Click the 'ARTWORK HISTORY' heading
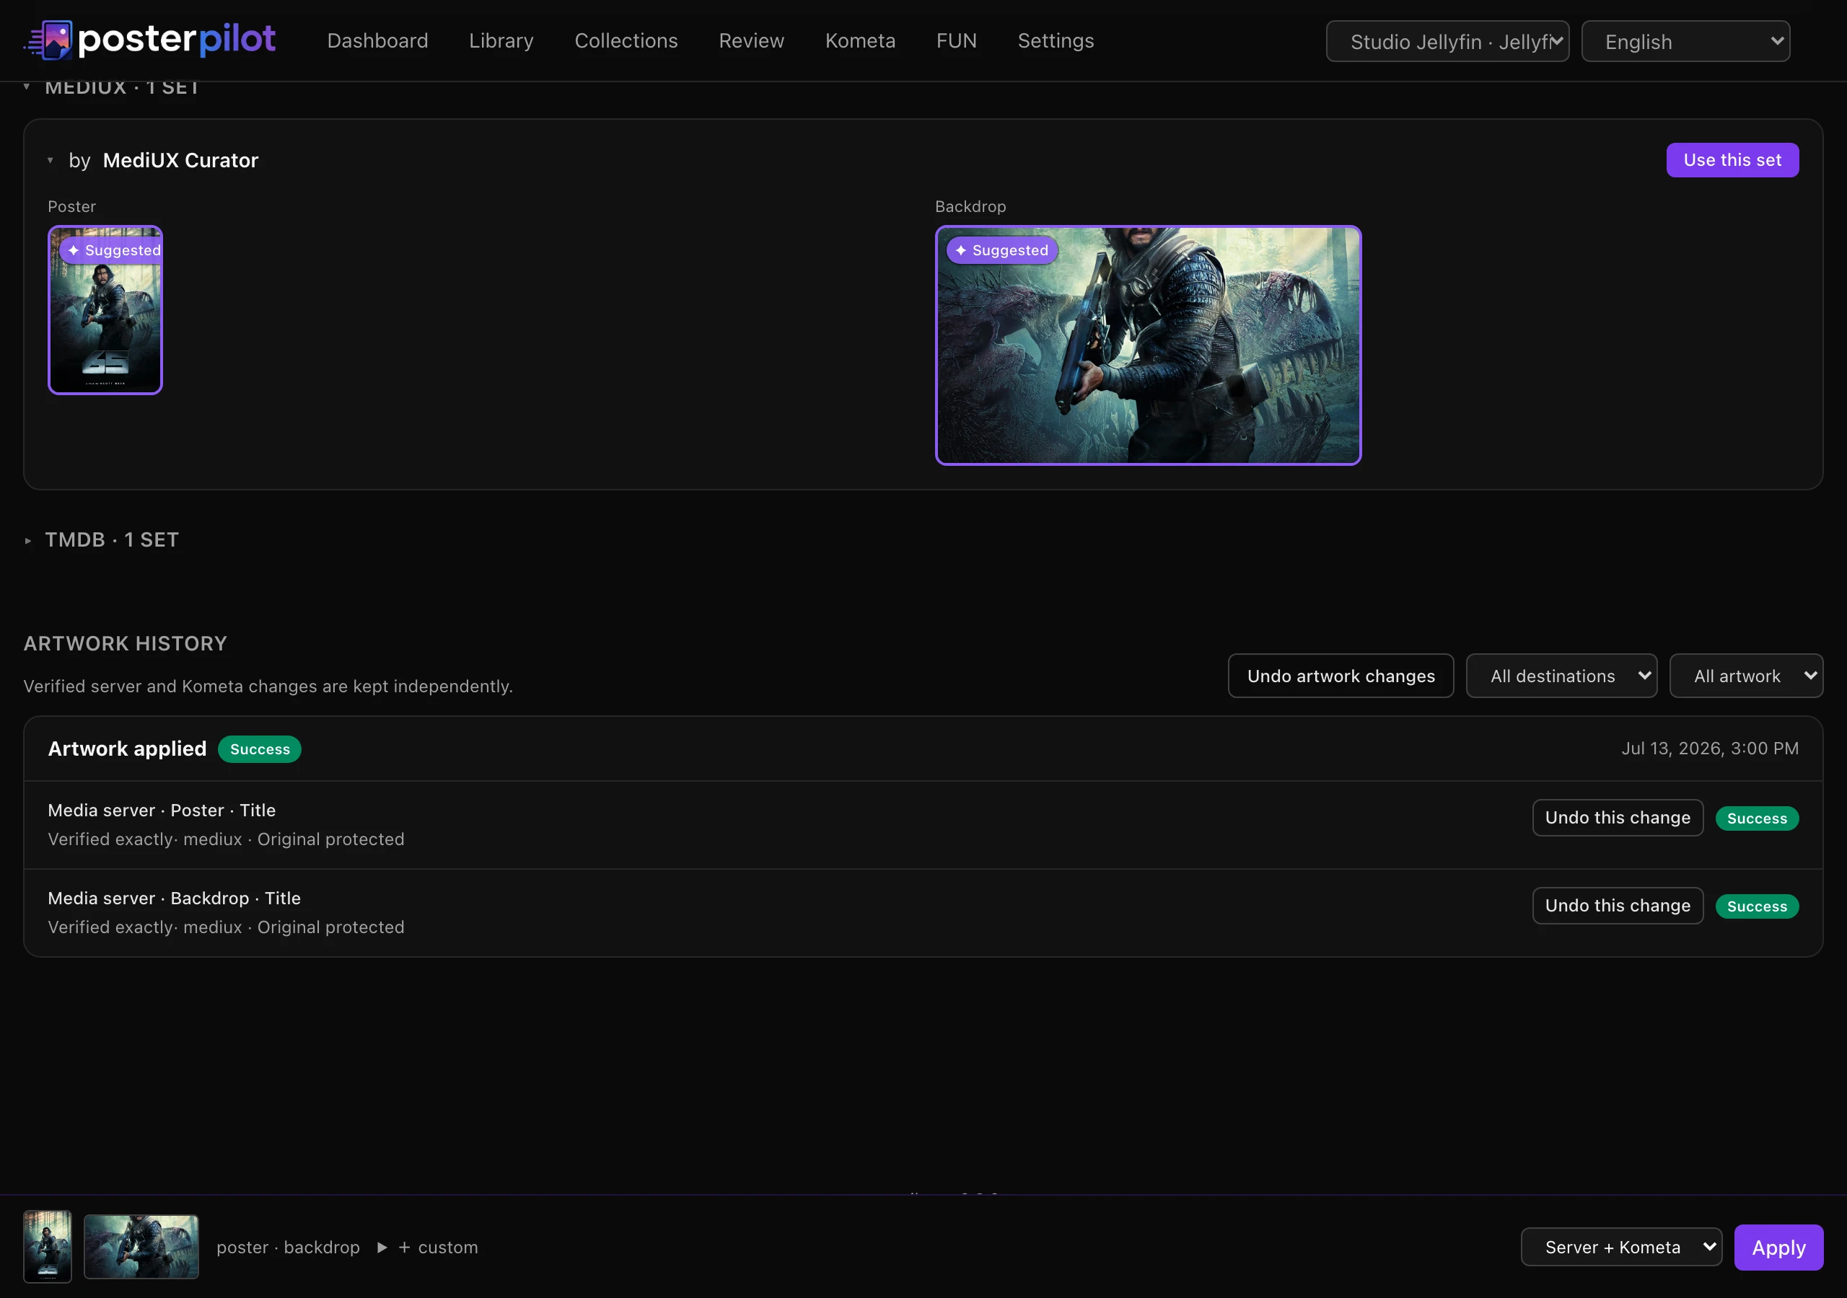This screenshot has width=1847, height=1298. tap(126, 643)
